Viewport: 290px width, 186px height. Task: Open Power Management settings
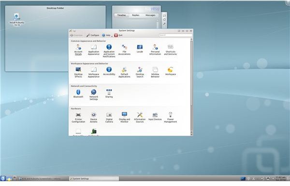170,117
